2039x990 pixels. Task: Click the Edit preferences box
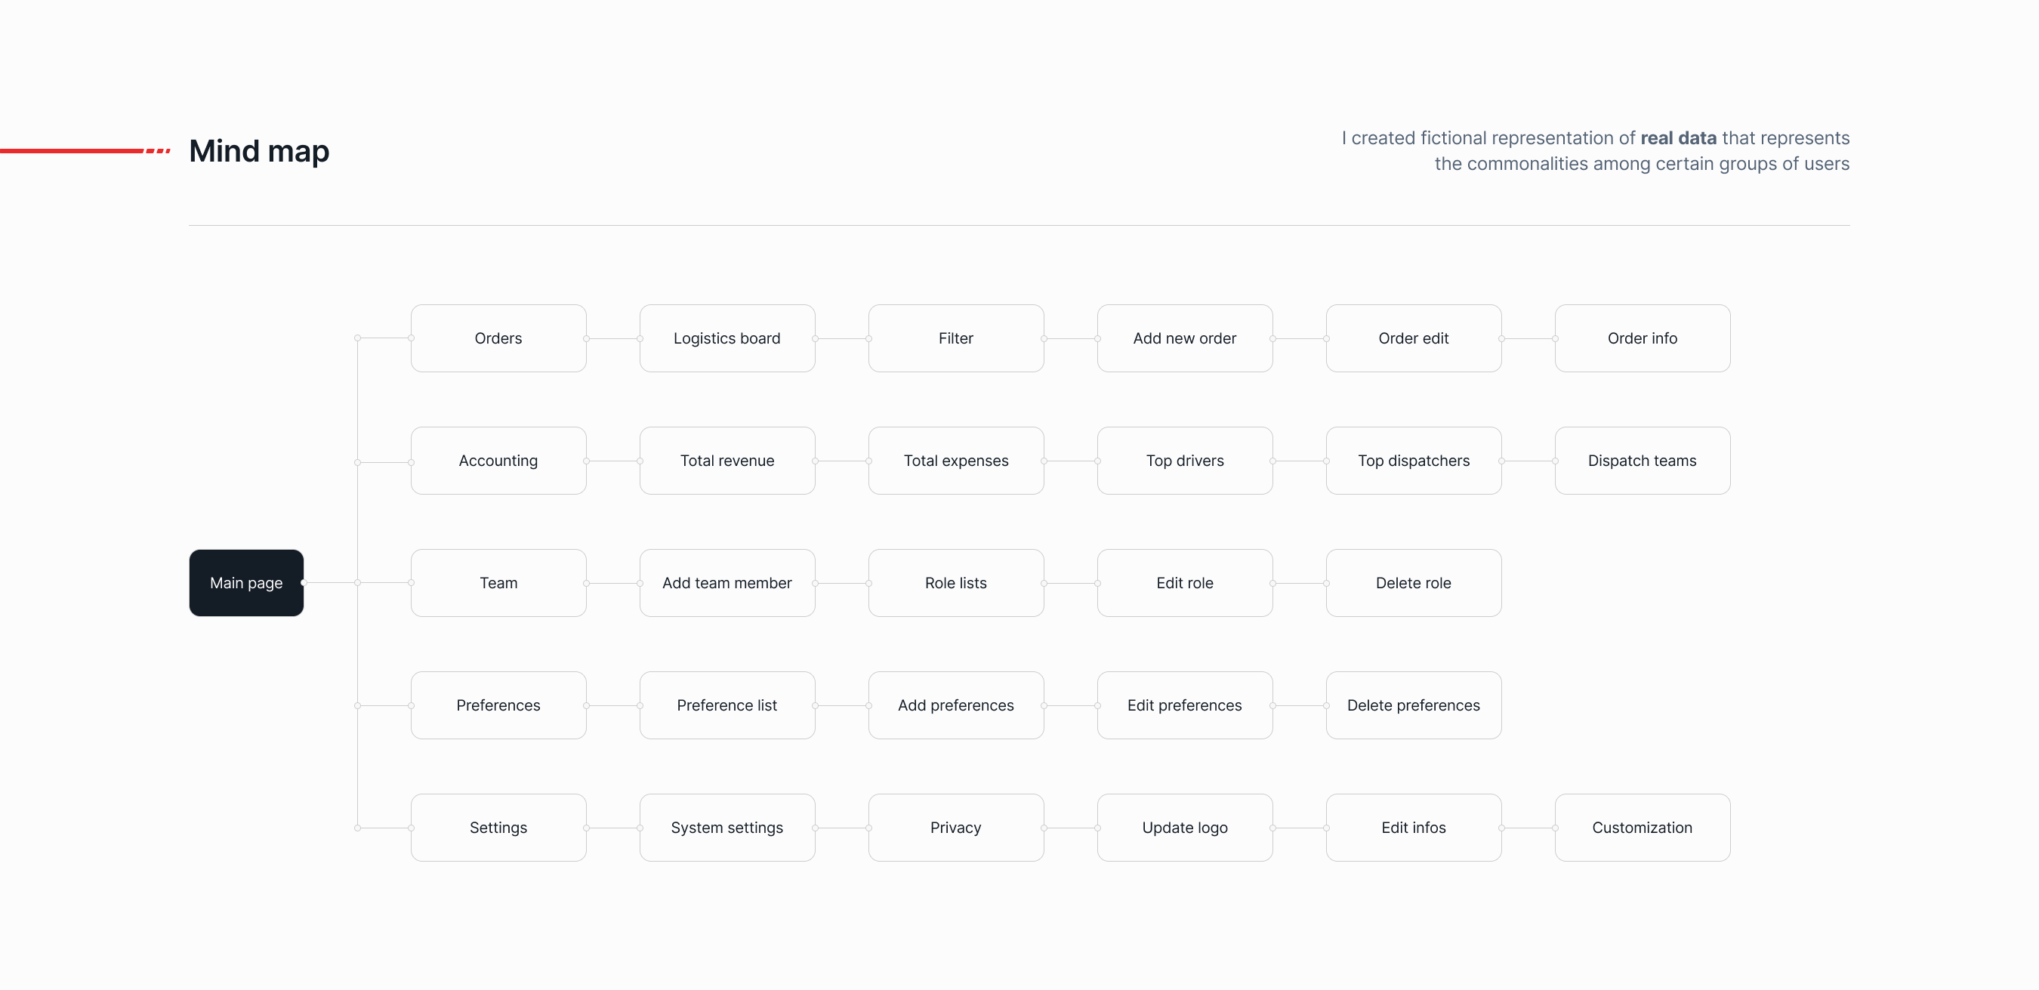click(x=1184, y=705)
